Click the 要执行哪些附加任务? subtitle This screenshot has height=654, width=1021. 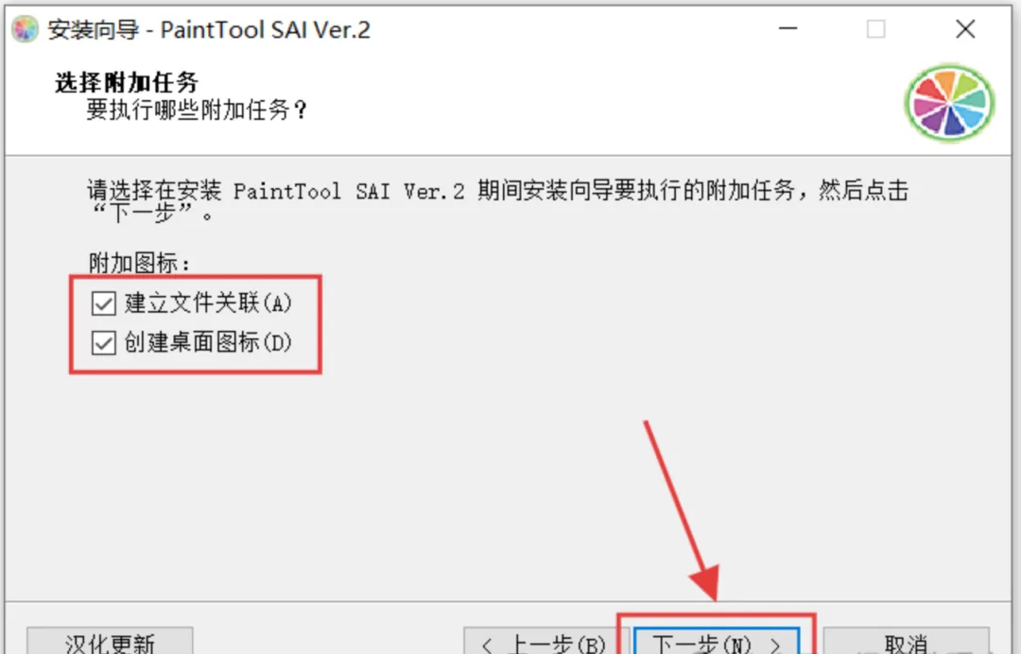pyautogui.click(x=197, y=110)
